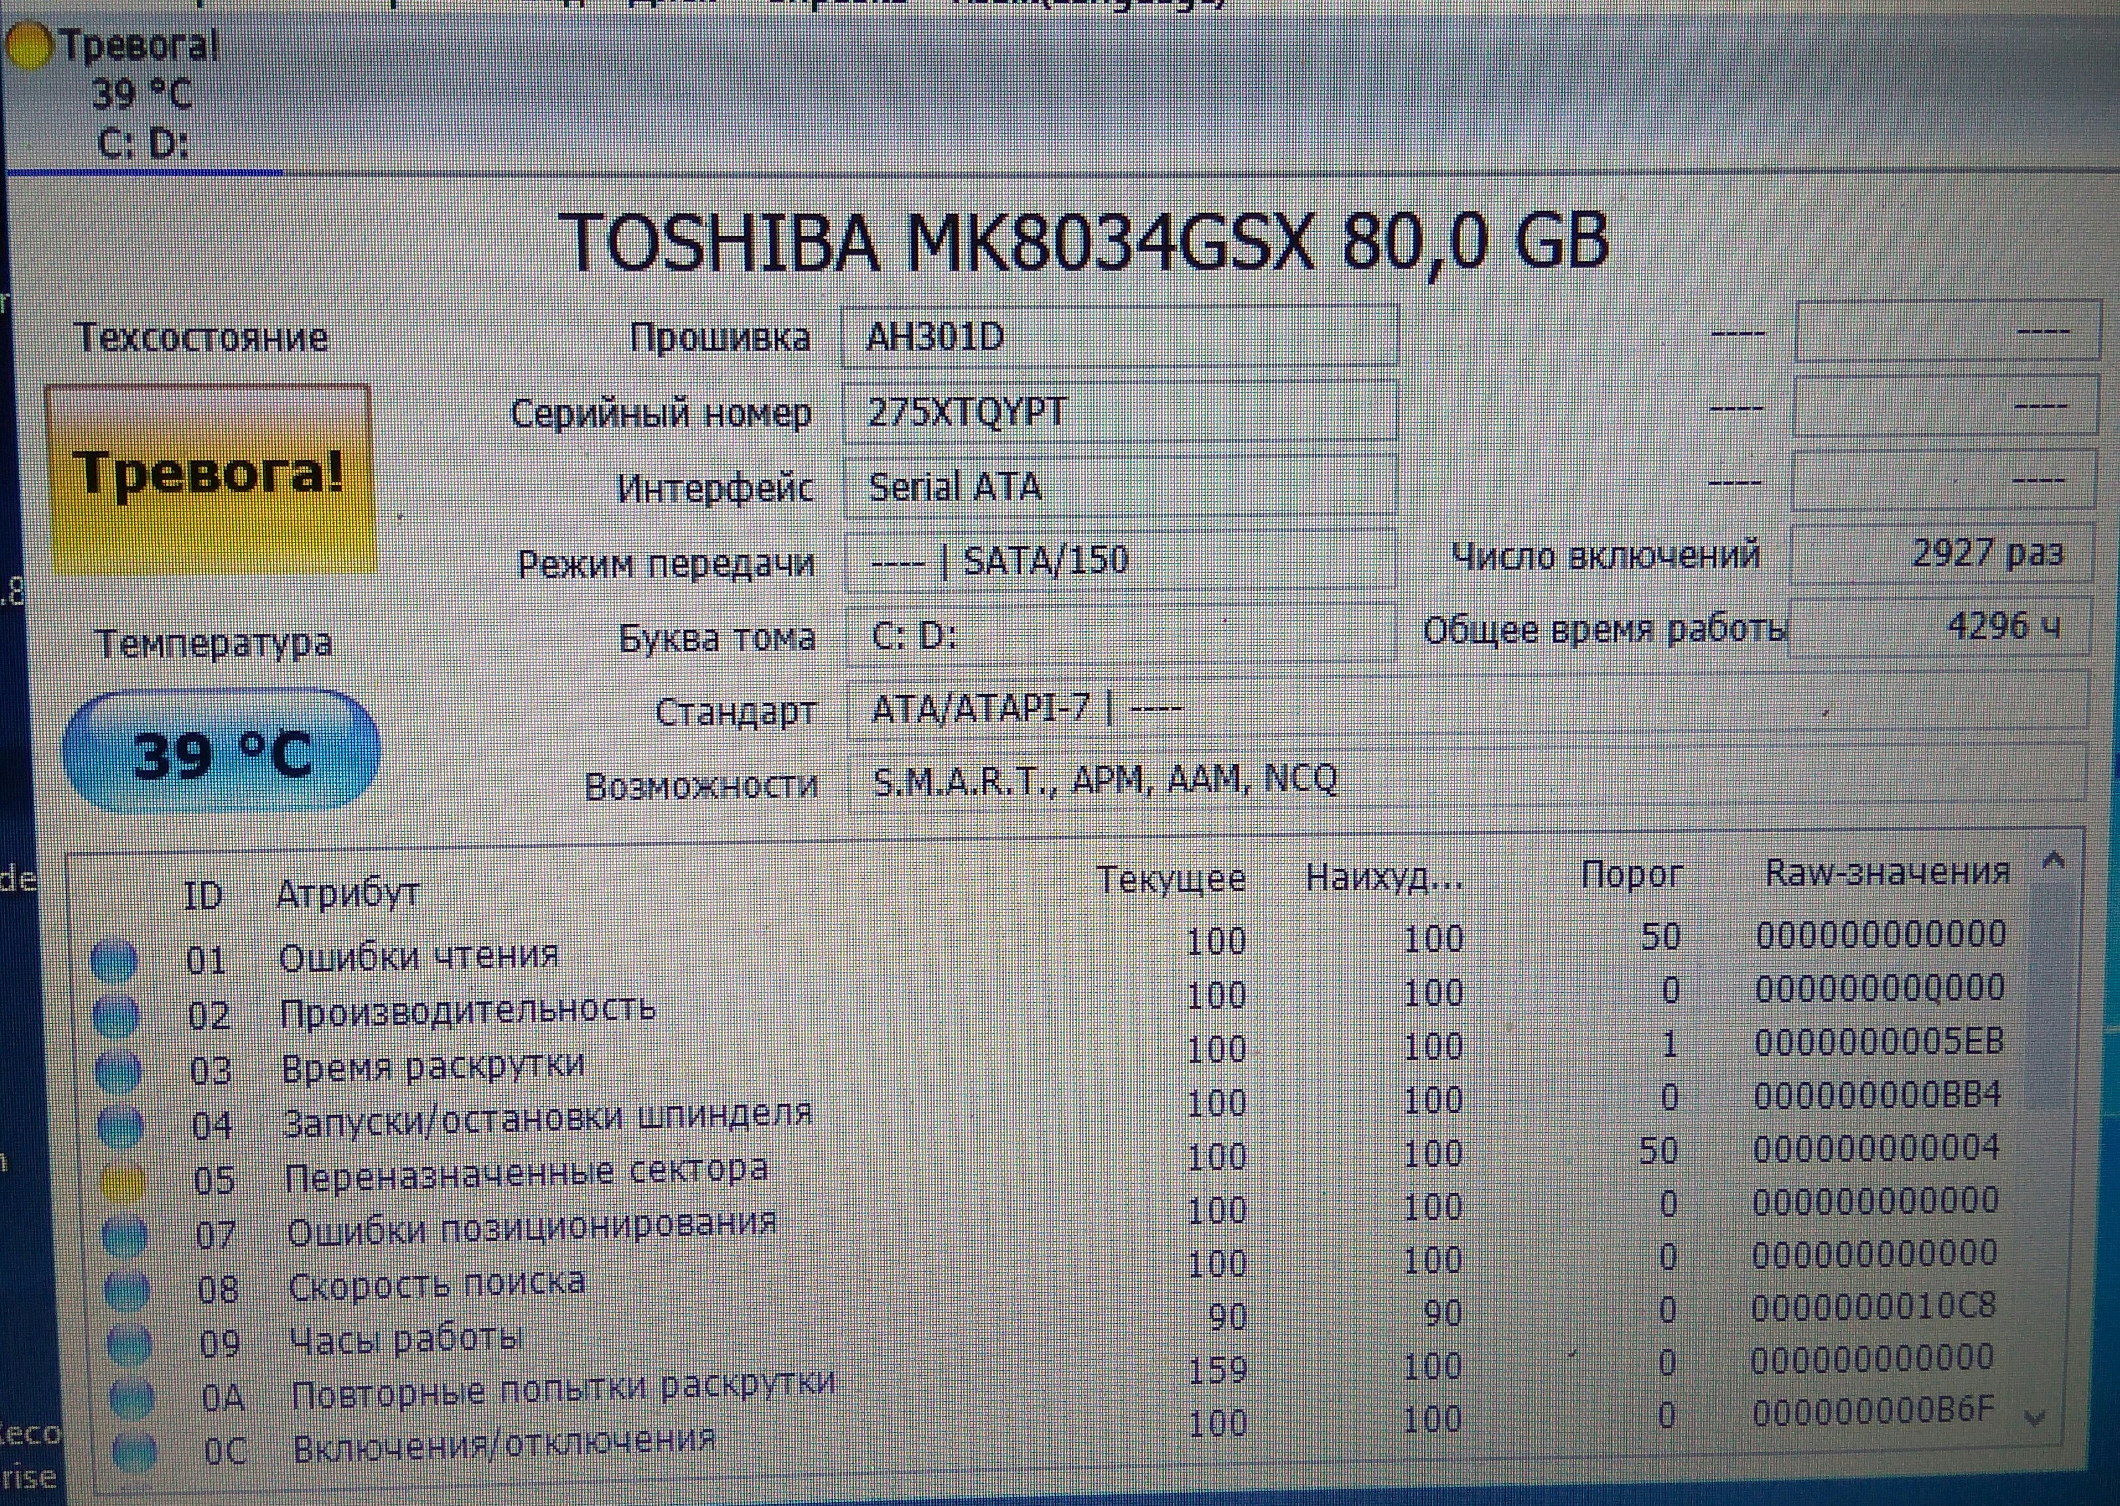The image size is (2120, 1506).
Task: Click the Атрибут column header
Action: point(348,893)
